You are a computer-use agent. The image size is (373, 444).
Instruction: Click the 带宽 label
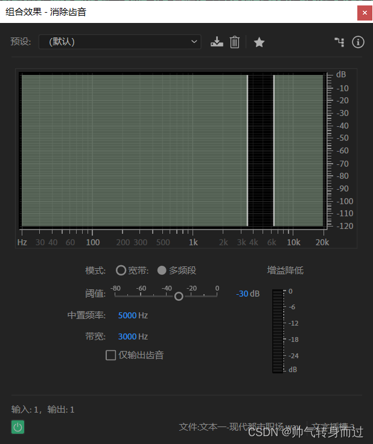click(x=95, y=336)
